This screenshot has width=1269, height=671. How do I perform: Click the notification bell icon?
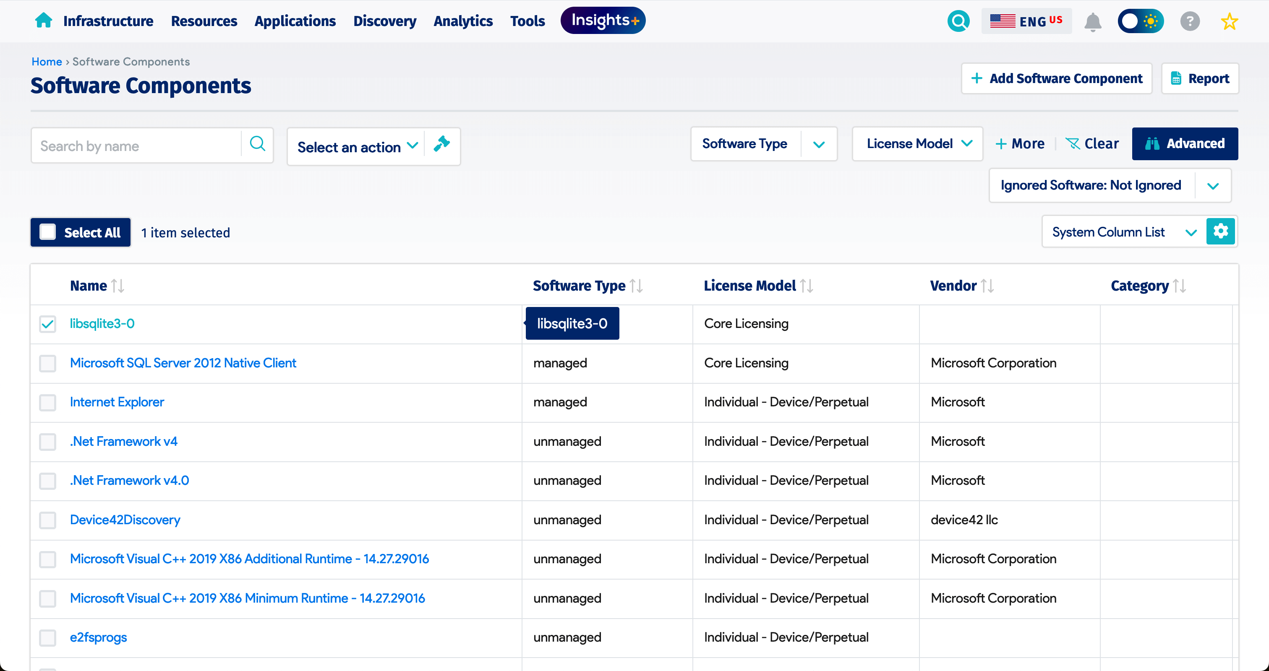1093,21
